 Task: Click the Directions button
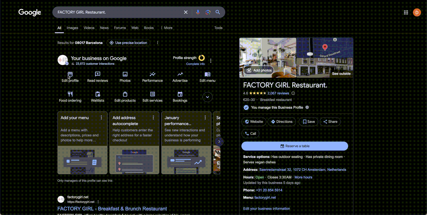pyautogui.click(x=282, y=122)
